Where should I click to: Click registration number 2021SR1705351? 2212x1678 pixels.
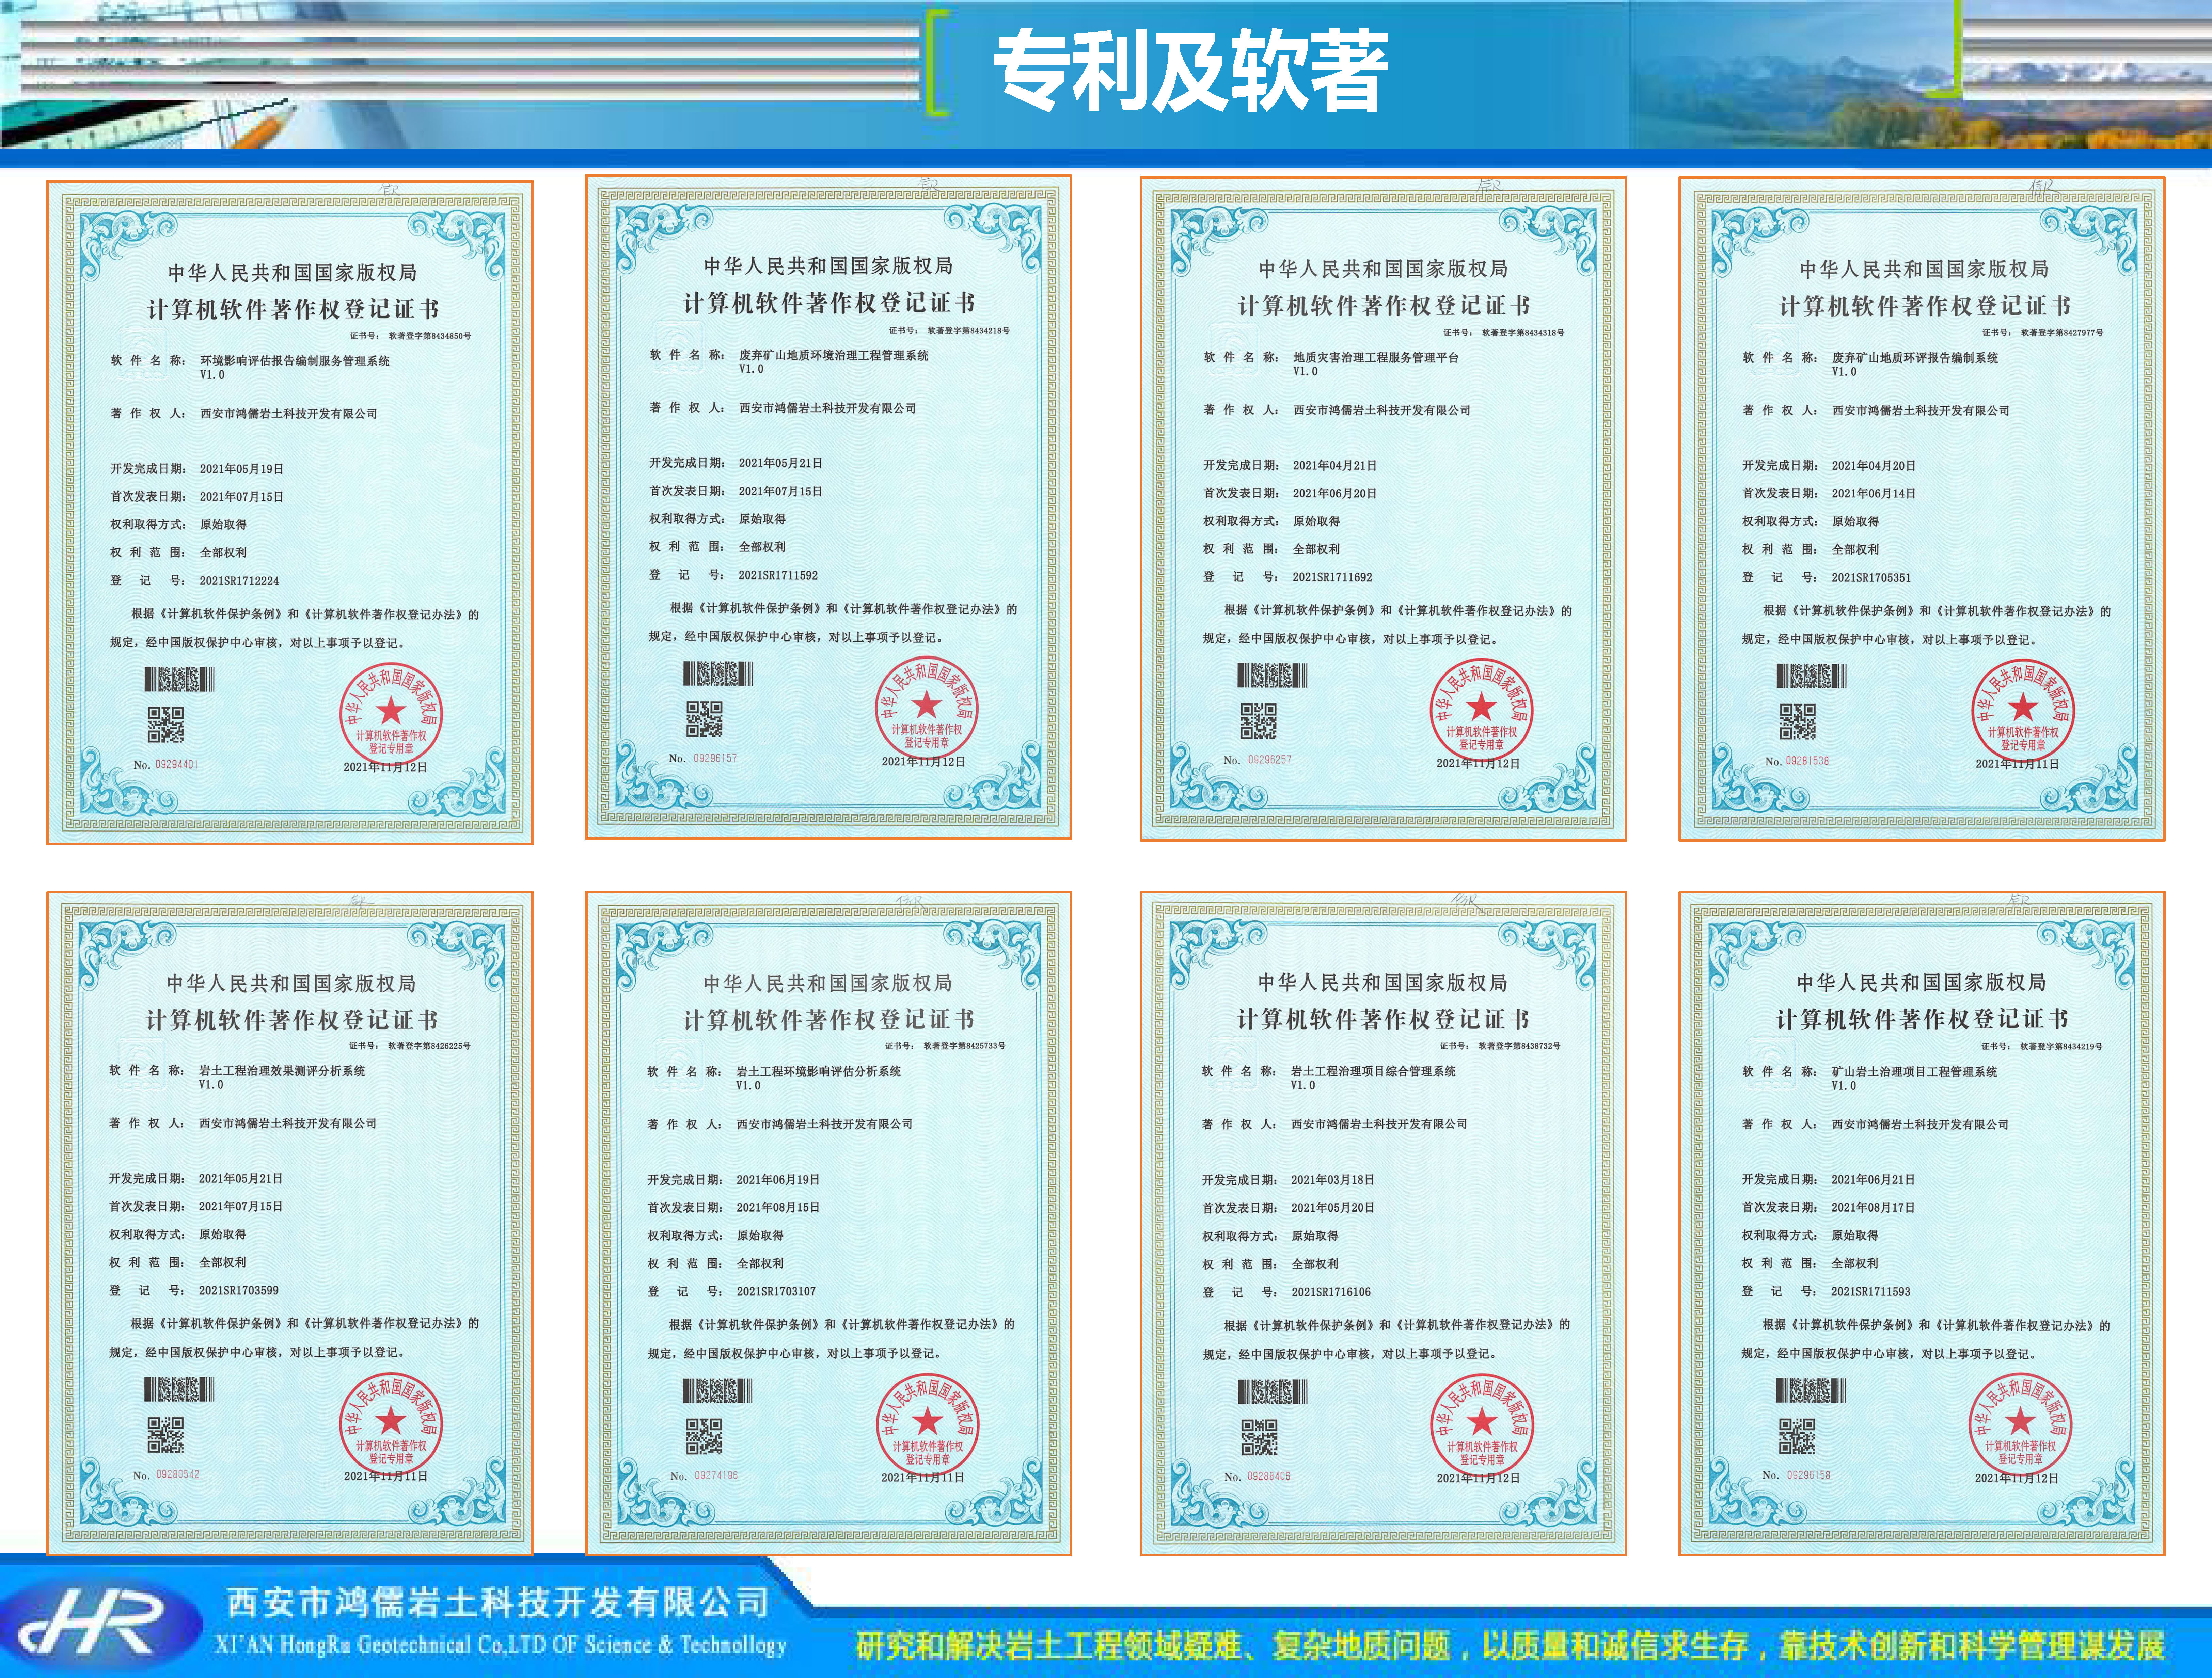click(1871, 577)
